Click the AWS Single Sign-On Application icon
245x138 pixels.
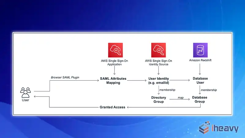(x=115, y=50)
